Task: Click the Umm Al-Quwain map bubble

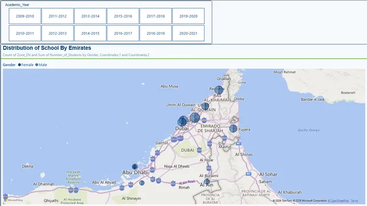Action: (205, 106)
